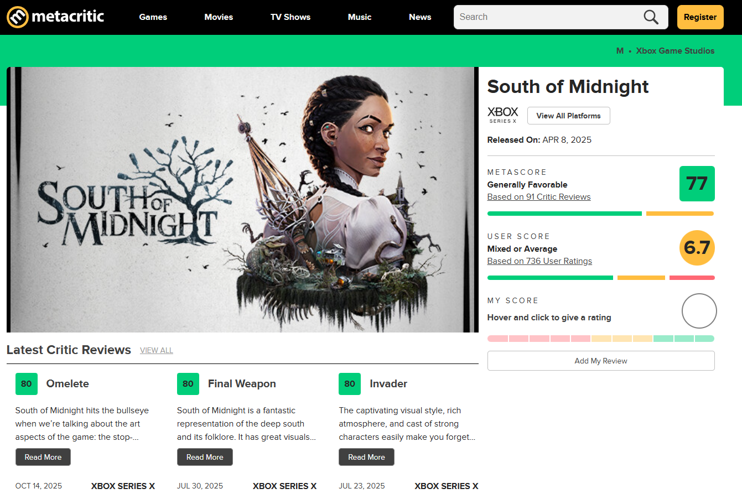Click the M rating indicator near Xbox Game Studios
This screenshot has height=504, width=742.
[x=619, y=50]
